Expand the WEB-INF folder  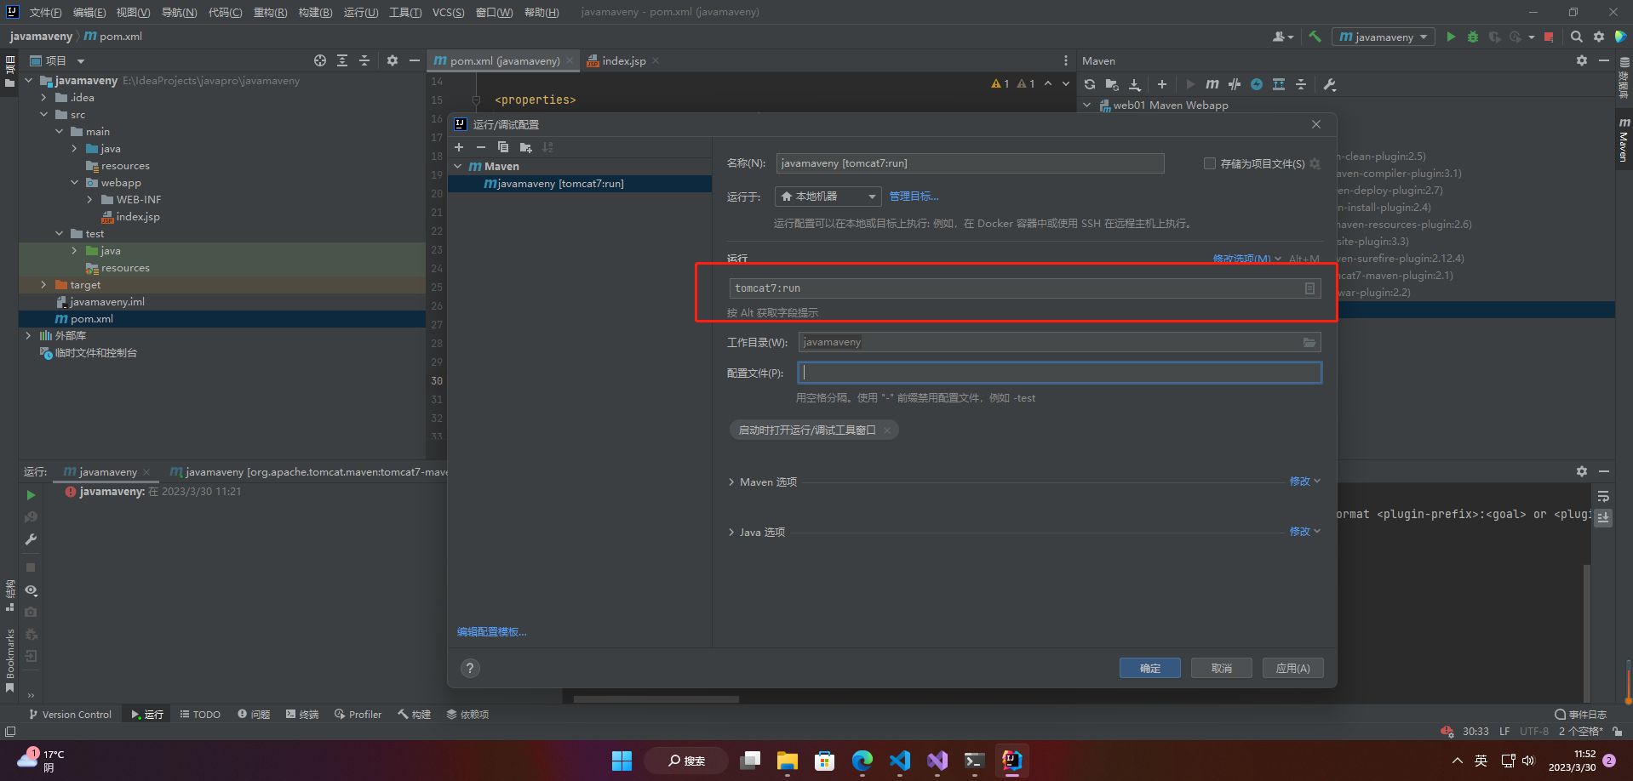pyautogui.click(x=89, y=200)
